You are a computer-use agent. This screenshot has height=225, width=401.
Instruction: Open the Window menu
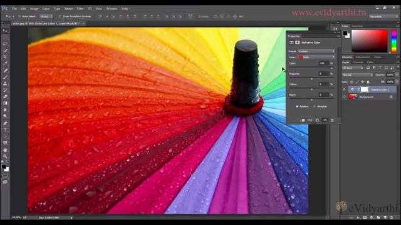(112, 9)
